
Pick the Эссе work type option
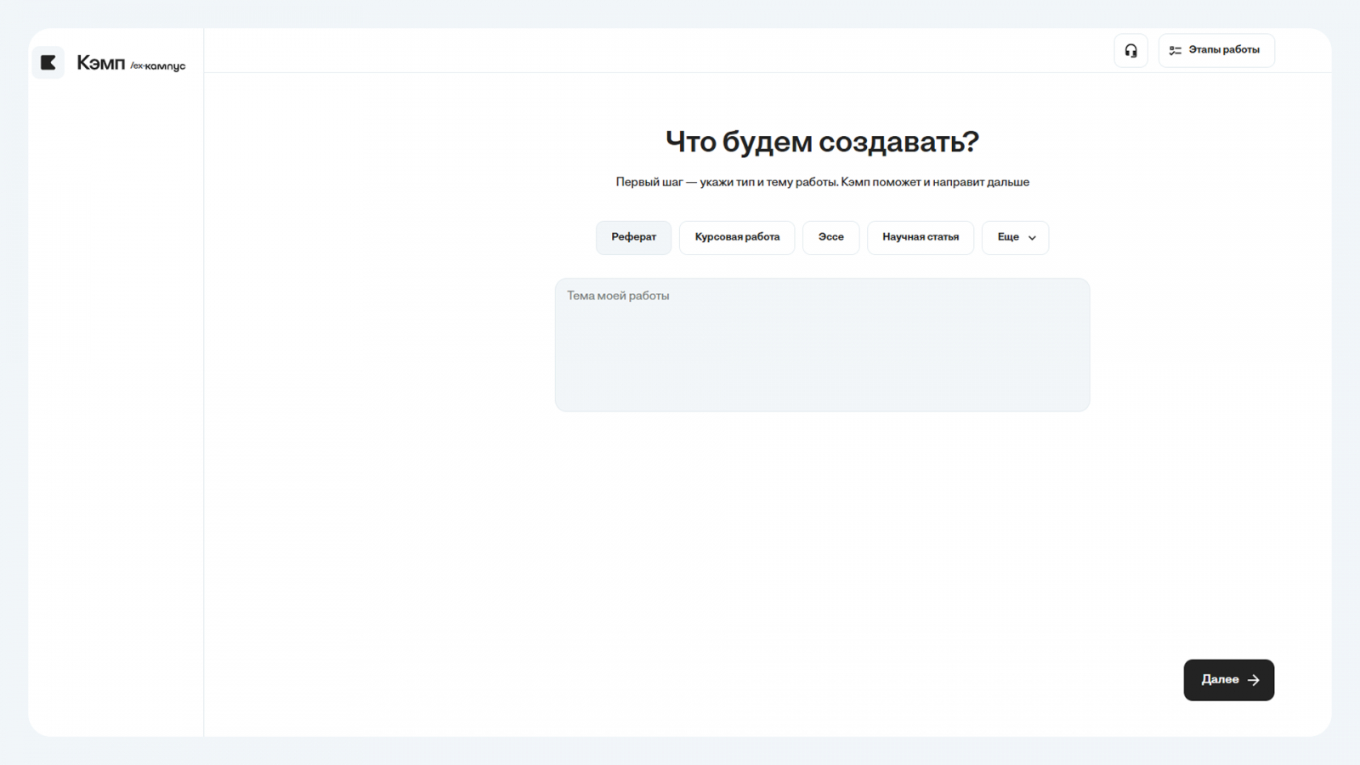click(830, 237)
